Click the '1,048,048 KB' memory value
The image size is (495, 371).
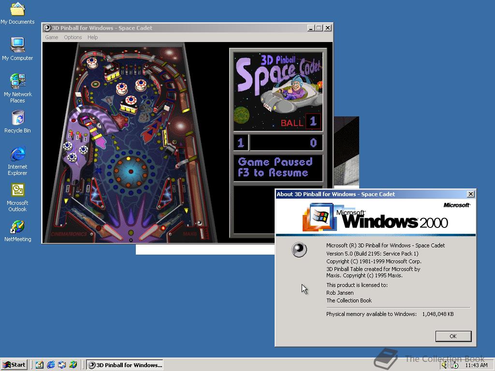click(438, 314)
